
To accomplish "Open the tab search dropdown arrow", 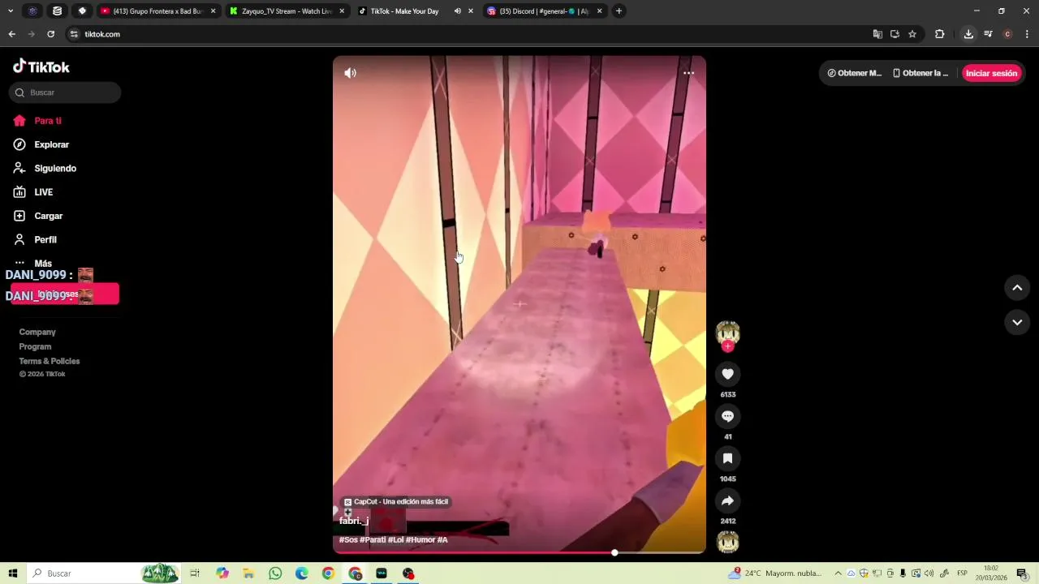I will coord(11,11).
